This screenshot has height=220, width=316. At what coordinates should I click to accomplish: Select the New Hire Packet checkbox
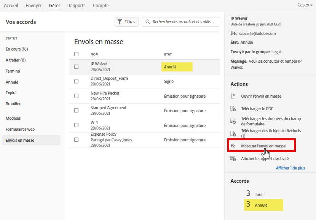coord(77,96)
